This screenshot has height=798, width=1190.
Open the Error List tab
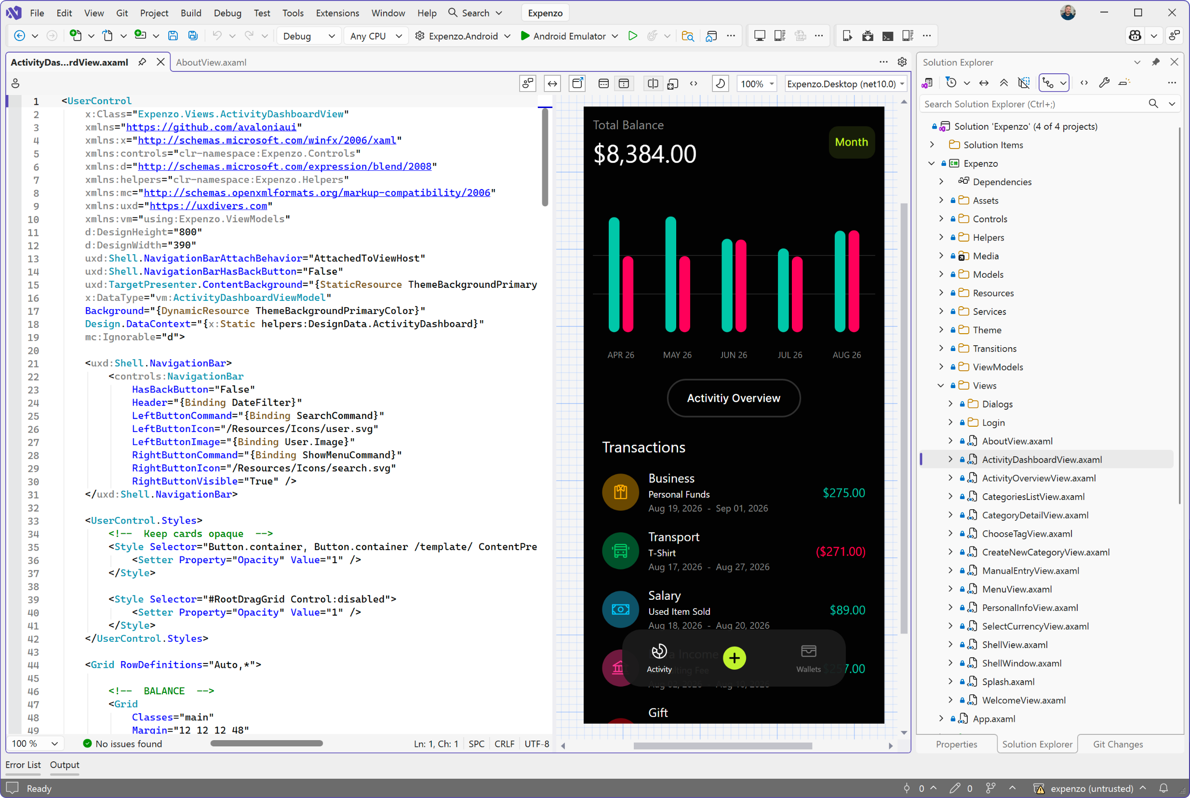coord(23,765)
